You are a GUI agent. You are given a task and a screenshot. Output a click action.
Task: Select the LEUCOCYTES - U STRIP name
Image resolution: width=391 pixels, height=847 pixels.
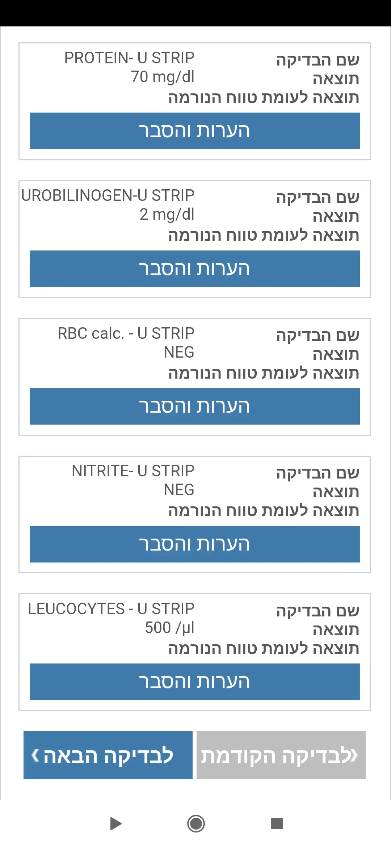click(x=111, y=609)
